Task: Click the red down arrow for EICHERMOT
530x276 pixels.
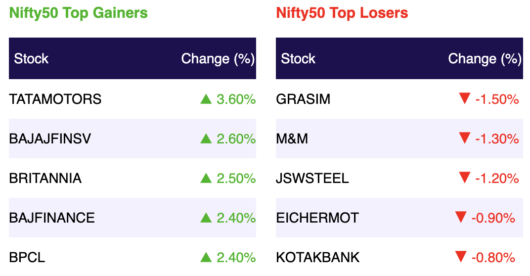Action: coord(461,217)
